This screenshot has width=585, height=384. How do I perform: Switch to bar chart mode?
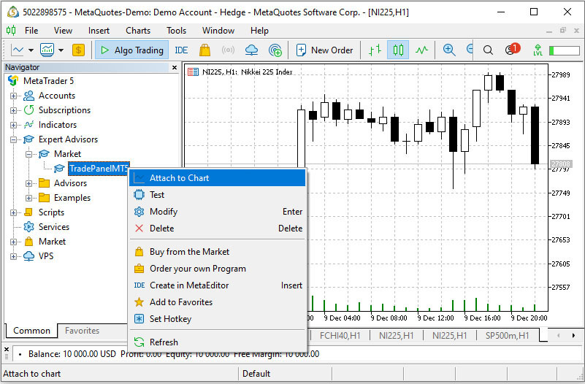(375, 50)
